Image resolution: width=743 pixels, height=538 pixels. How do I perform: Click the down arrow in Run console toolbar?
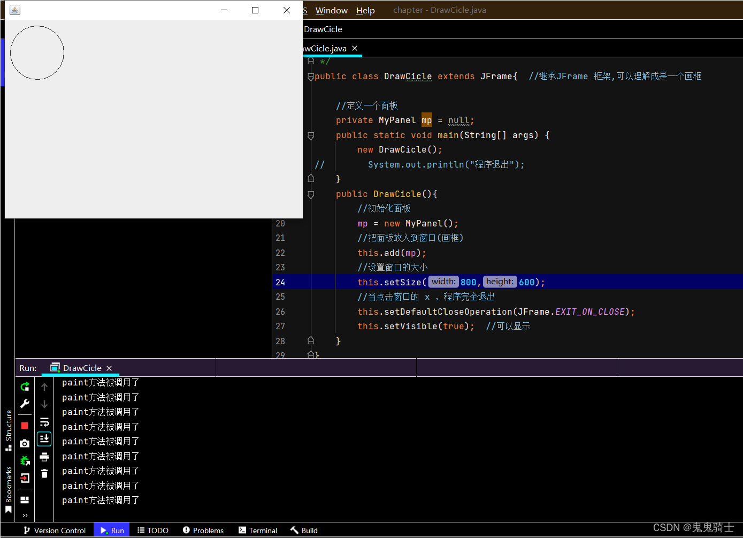(x=44, y=404)
